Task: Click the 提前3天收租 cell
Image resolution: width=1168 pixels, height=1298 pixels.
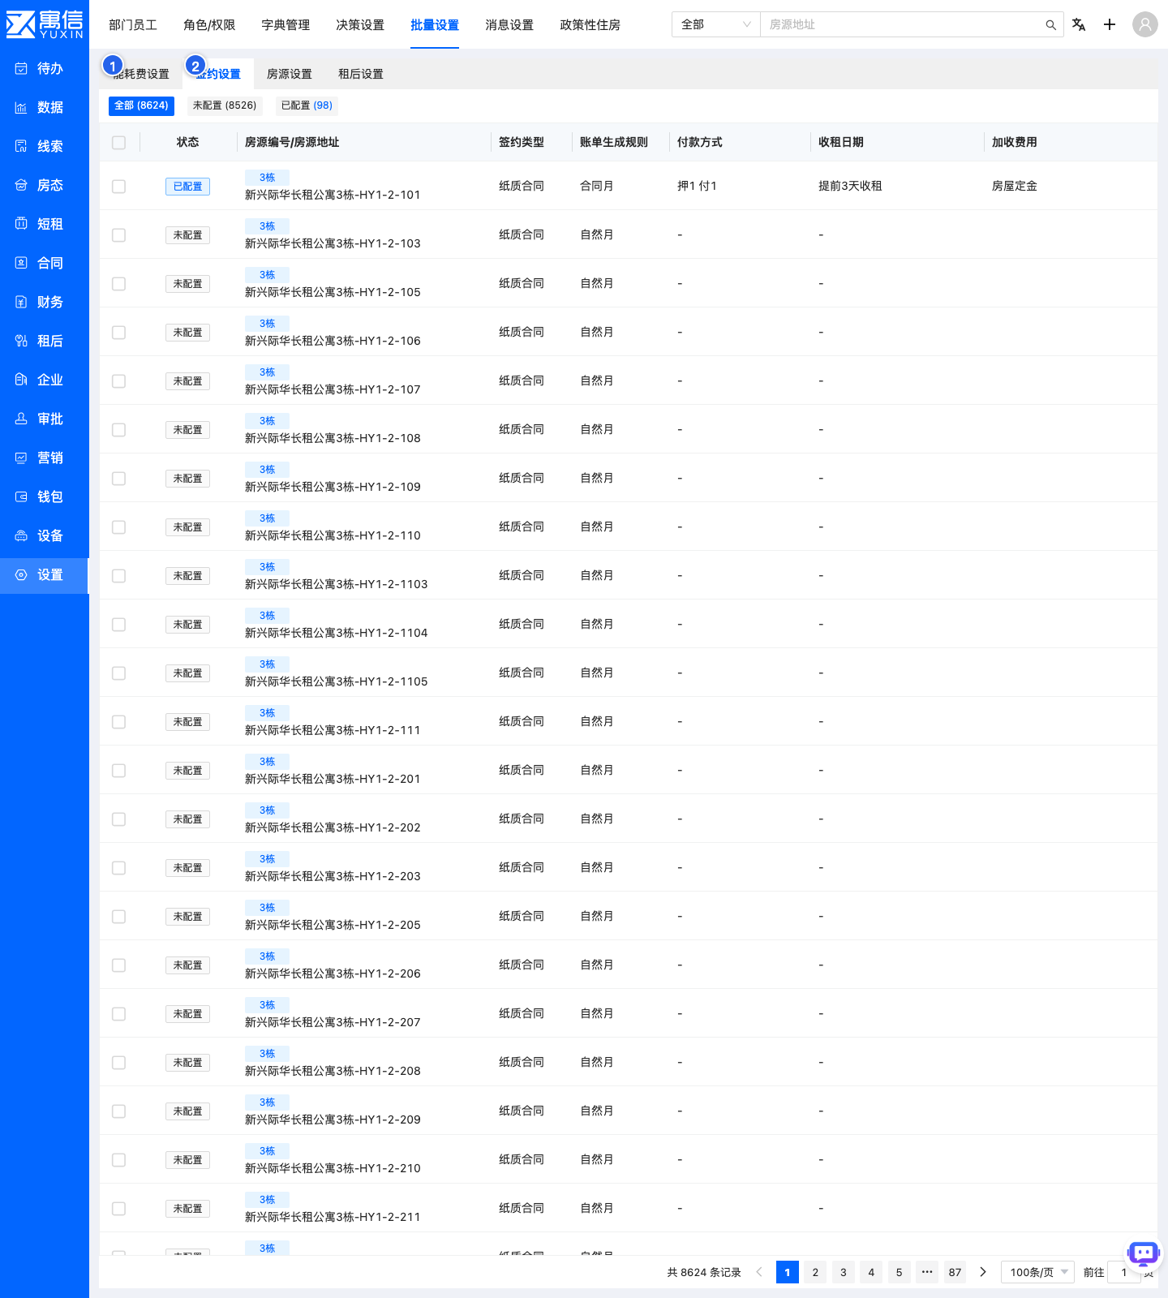Action: [850, 186]
